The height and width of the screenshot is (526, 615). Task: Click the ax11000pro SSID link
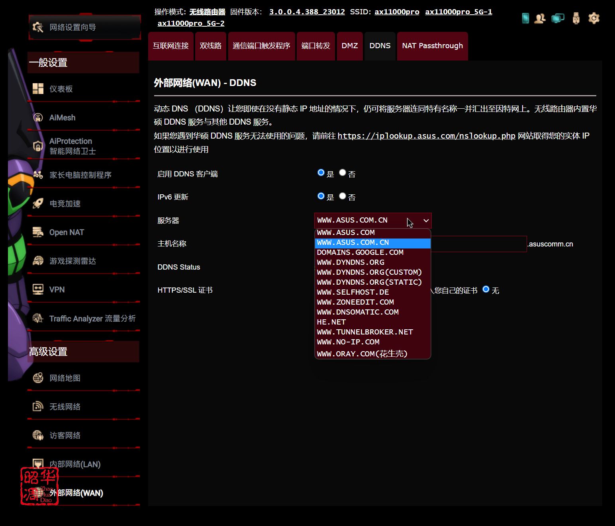click(x=397, y=12)
